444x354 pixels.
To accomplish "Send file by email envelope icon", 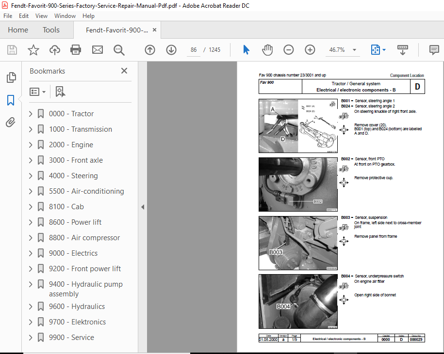I will pos(98,50).
